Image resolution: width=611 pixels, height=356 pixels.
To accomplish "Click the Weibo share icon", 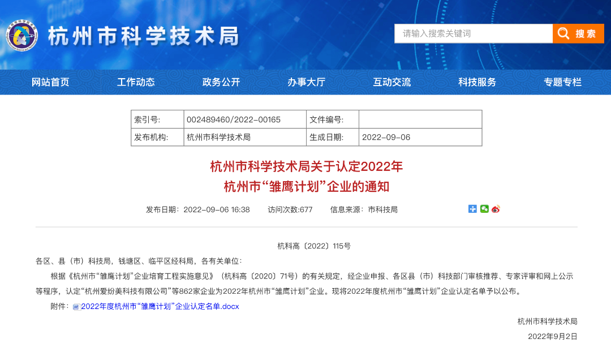I will pos(496,209).
